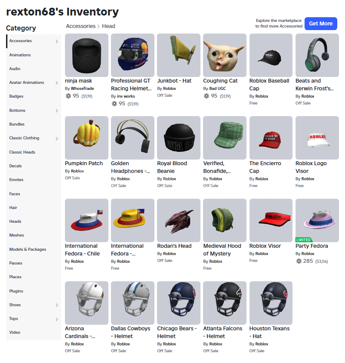Select the Emotes category
Viewport: 345px width, 363px height.
tap(16, 180)
